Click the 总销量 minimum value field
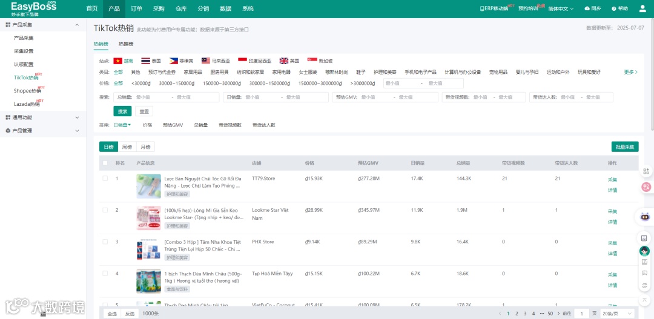 point(152,97)
